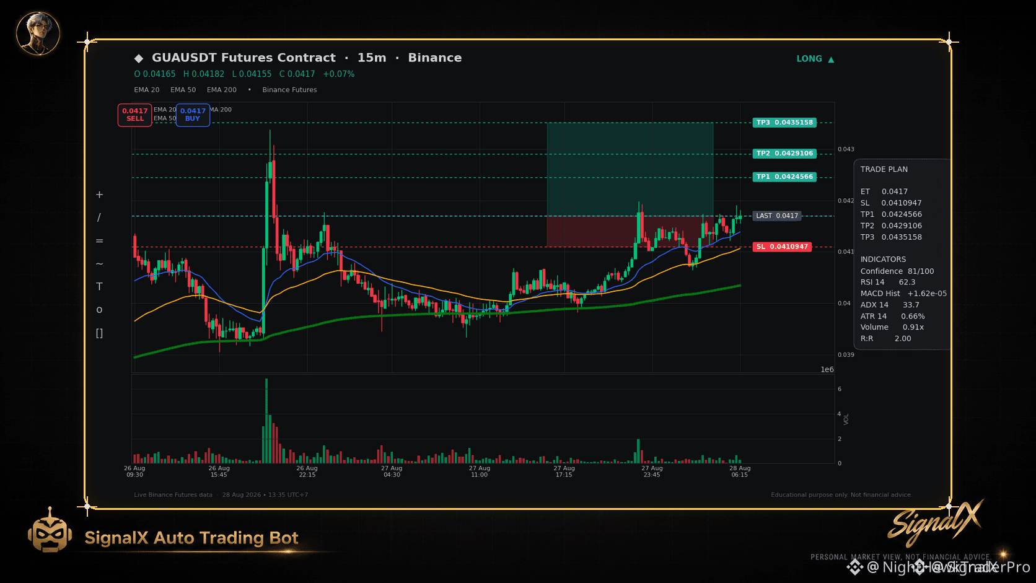Click the ADX 14 value 33.7
1036x583 pixels.
tap(911, 305)
